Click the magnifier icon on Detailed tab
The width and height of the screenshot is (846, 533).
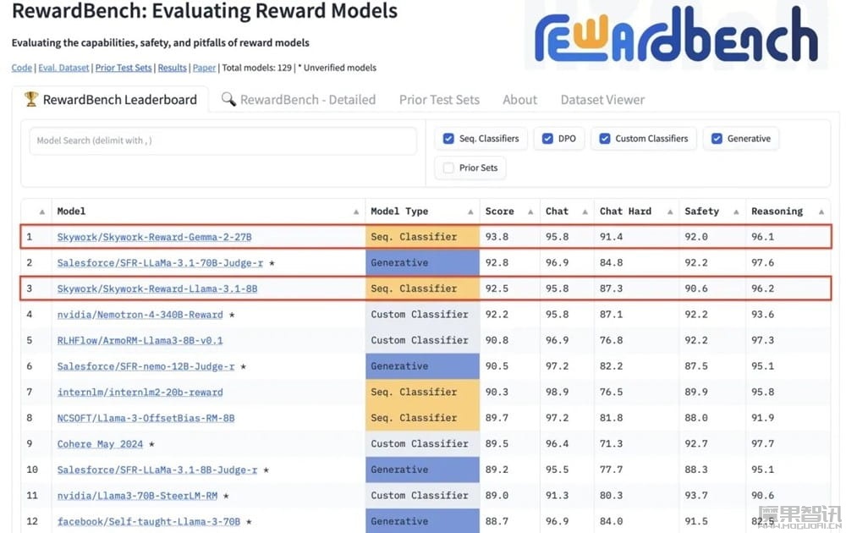pyautogui.click(x=228, y=99)
